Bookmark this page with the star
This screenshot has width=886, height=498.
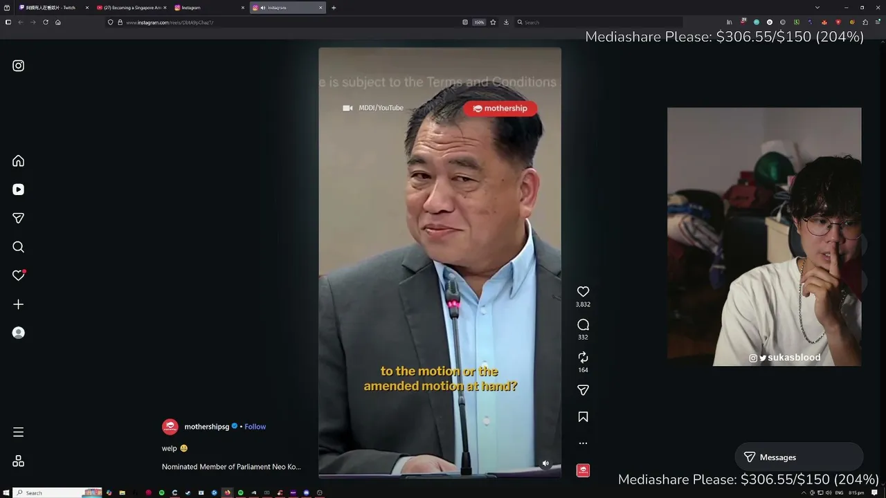pyautogui.click(x=493, y=22)
